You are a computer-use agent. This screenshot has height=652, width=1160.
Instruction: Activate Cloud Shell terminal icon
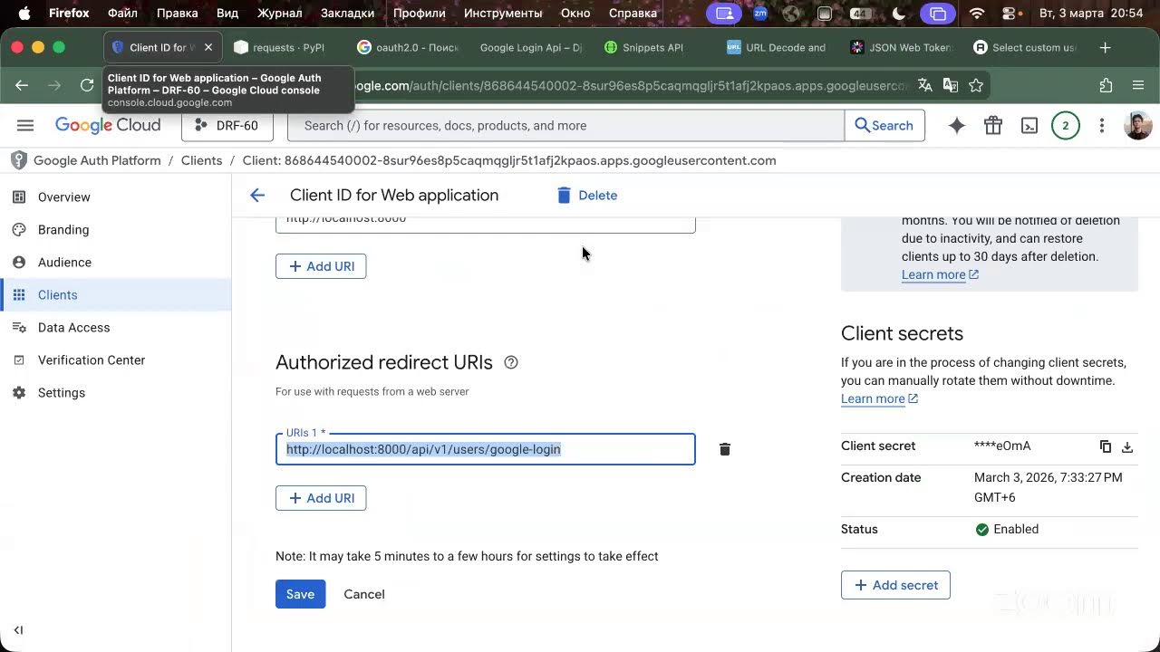(x=1029, y=126)
